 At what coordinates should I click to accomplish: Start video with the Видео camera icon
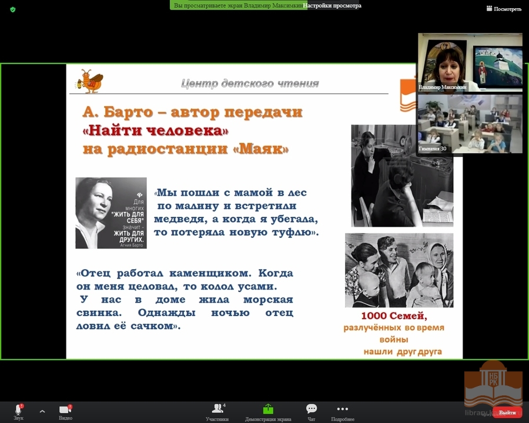[65, 409]
